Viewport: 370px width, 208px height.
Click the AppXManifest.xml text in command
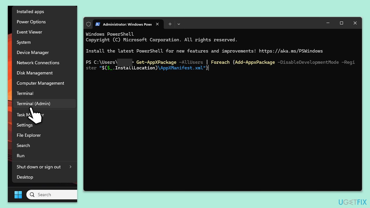(182, 68)
